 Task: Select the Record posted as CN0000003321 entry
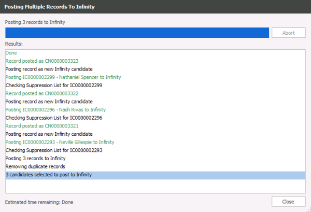click(42, 125)
